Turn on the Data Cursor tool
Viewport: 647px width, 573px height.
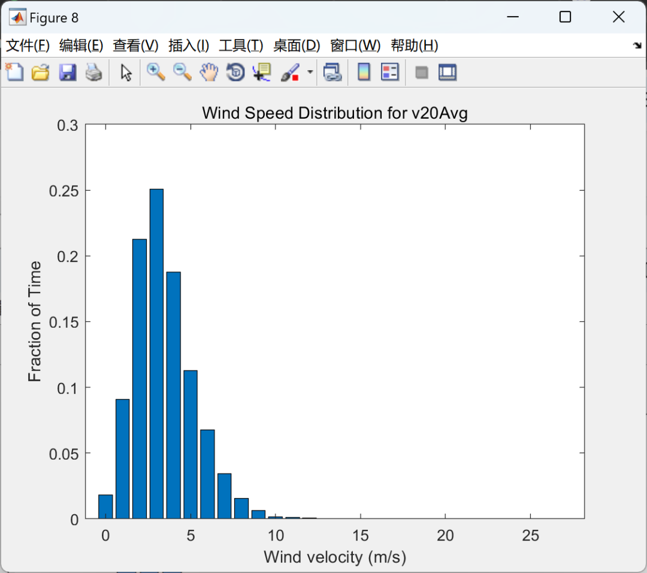coord(262,73)
